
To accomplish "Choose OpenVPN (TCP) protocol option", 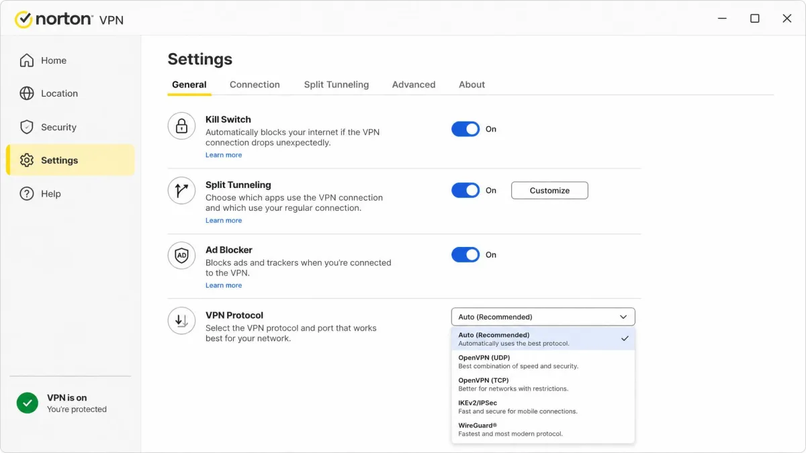I will click(543, 384).
